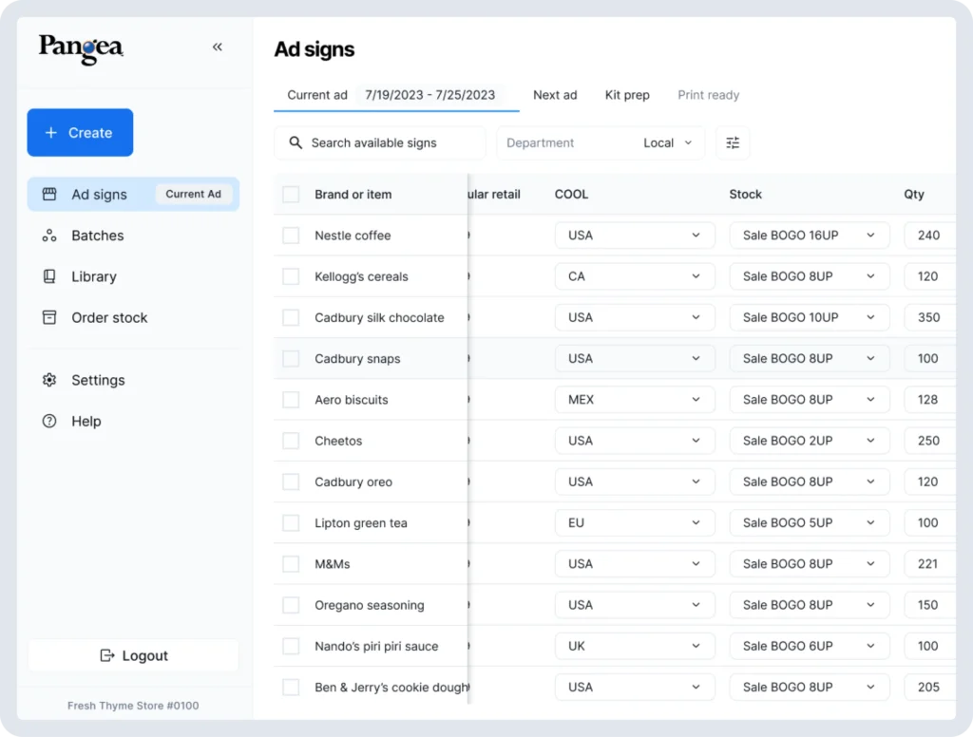
Task: Open the CA COOL dropdown for Kellogg's
Action: (635, 276)
